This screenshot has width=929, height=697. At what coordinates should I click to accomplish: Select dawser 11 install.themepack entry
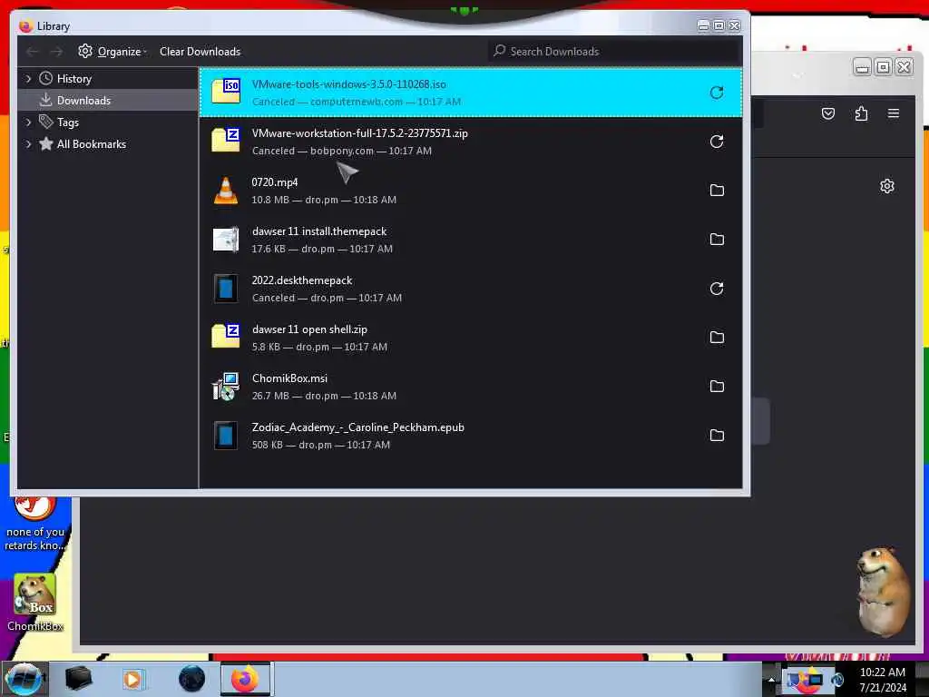471,240
